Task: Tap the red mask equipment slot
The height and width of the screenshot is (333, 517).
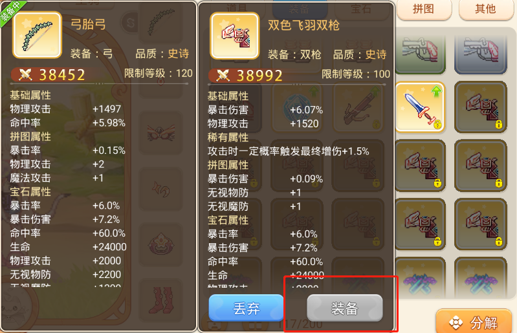Action: point(161,133)
